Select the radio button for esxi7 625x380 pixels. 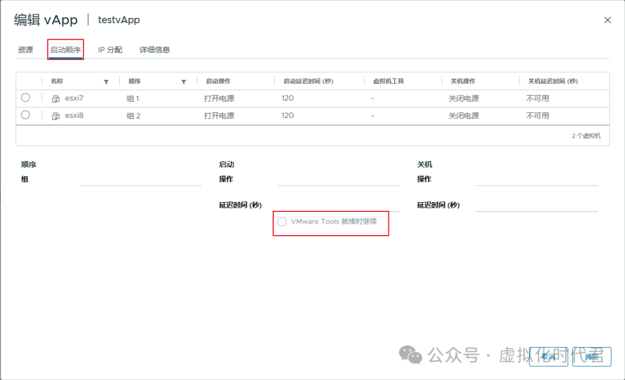(x=25, y=98)
